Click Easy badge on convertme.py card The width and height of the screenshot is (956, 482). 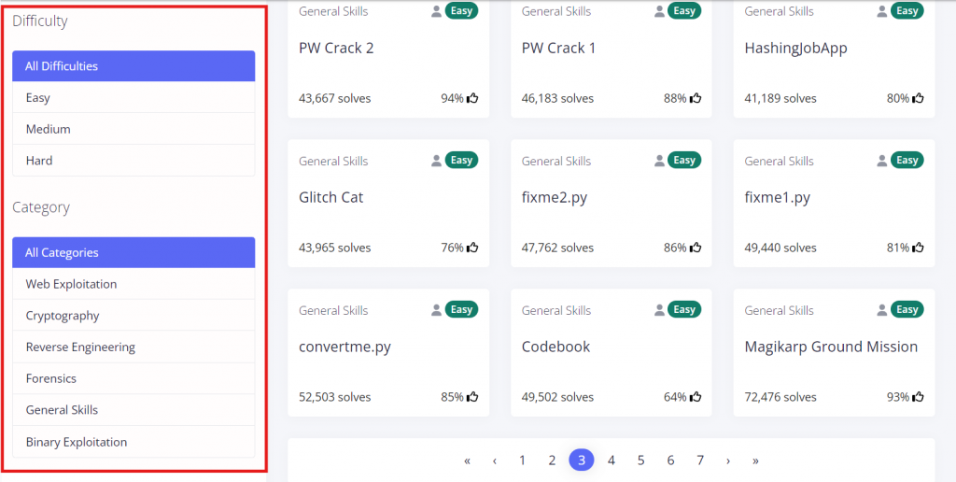461,309
